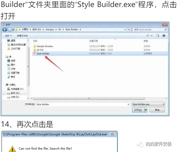Viewport: 177px width, 152px height.
Task: Open the Style Builder.exe file type dropdown
Action: (x=148, y=104)
